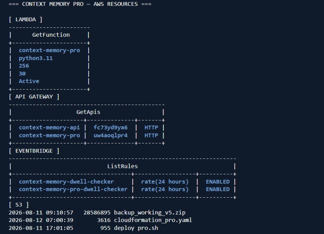
Task: Click the 30 timeout value
Action: click(x=22, y=74)
